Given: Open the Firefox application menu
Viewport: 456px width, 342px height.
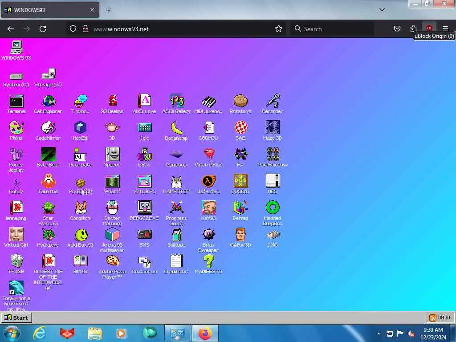Looking at the screenshot, I should coord(445,28).
